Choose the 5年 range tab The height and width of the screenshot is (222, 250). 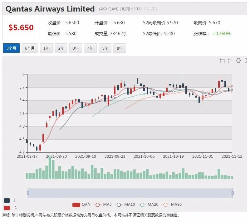click(x=105, y=48)
